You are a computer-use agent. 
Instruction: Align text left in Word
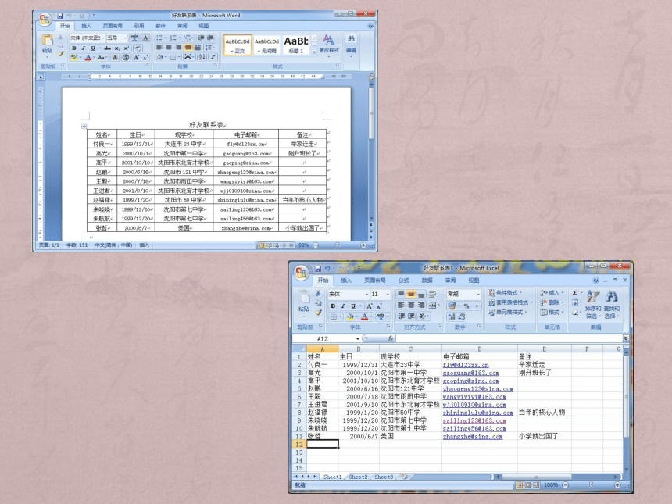[x=159, y=47]
